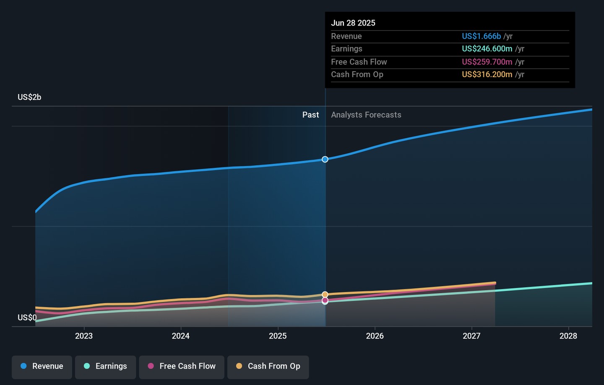Screen dimensions: 604x385
Task: Click the 2028 x-axis label
Action: 568,336
